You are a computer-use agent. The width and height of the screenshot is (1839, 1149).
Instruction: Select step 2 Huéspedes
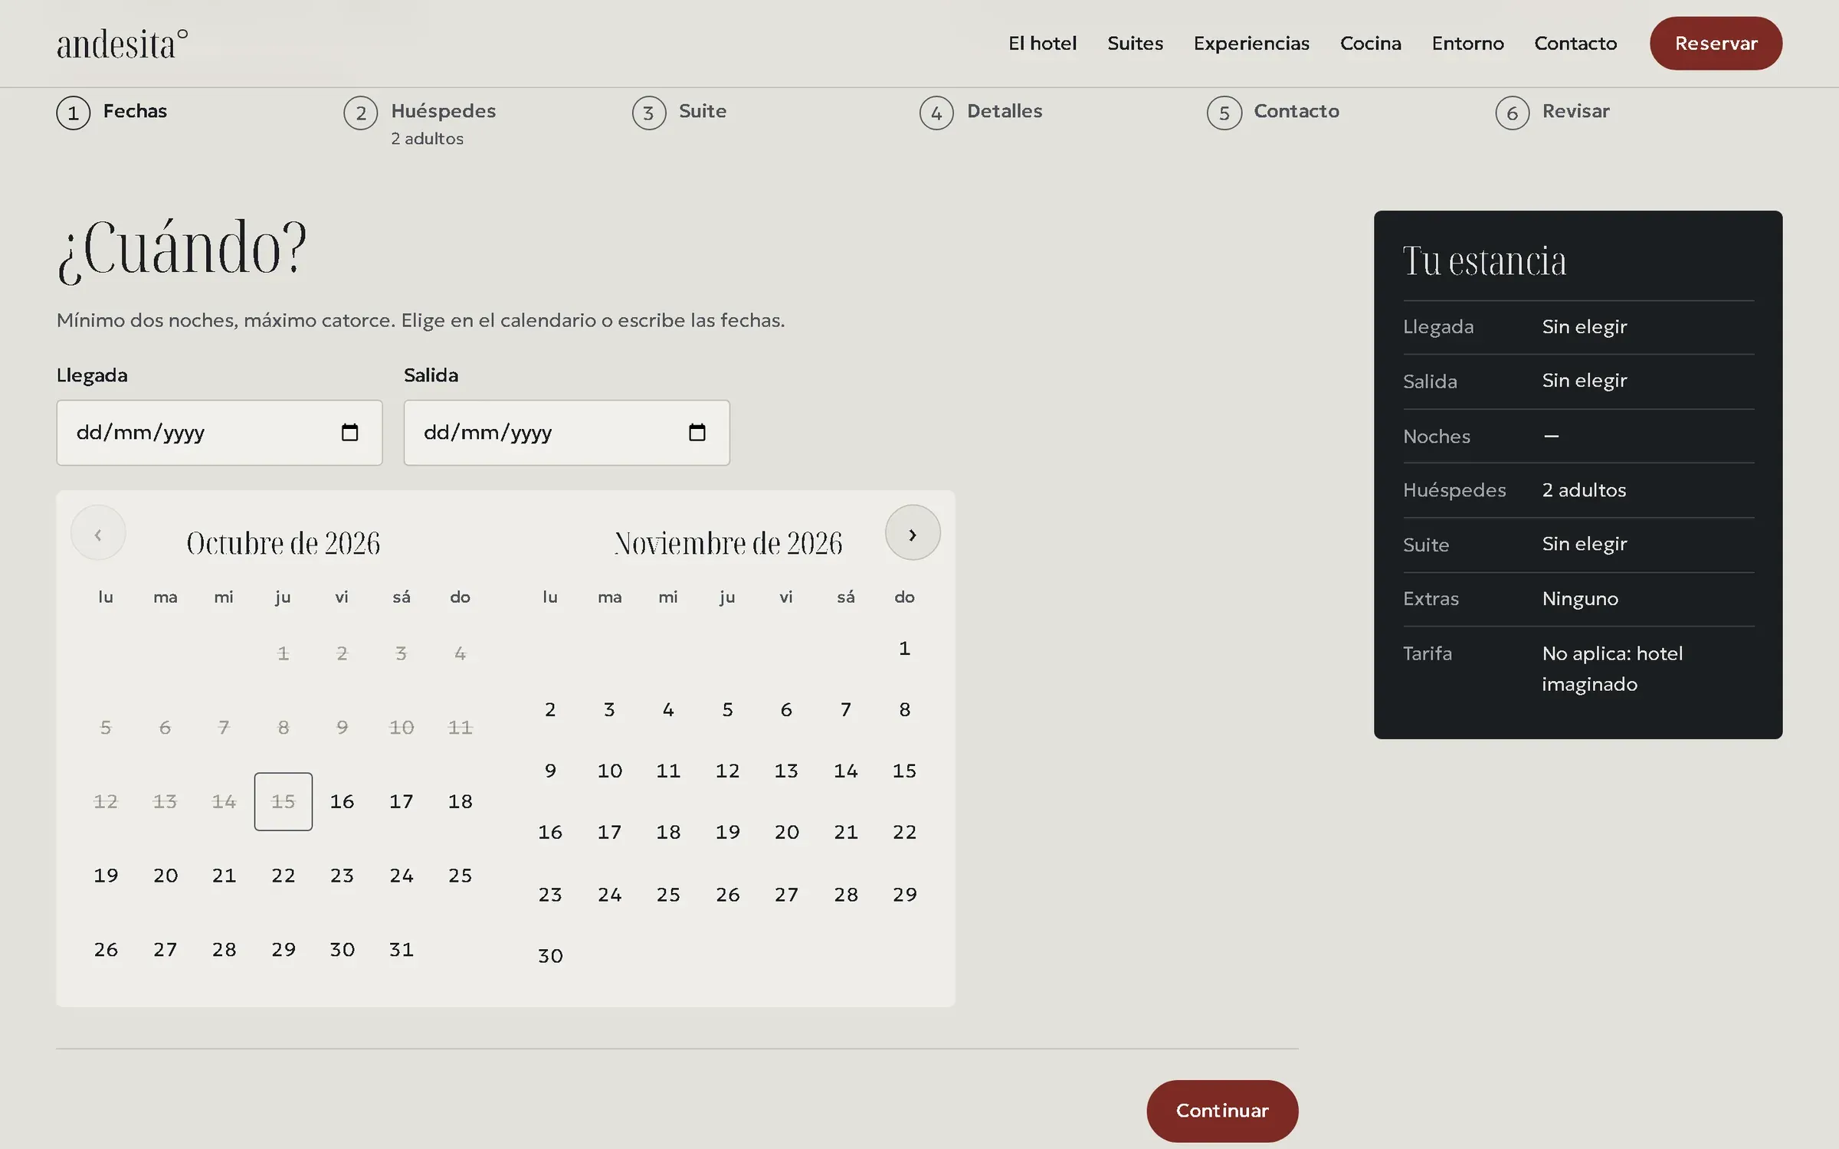point(420,121)
